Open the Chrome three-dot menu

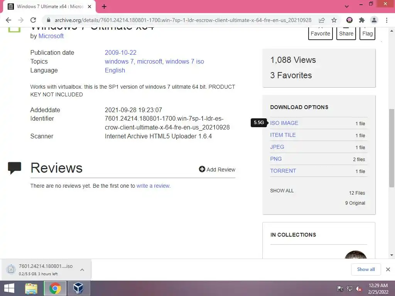387,20
